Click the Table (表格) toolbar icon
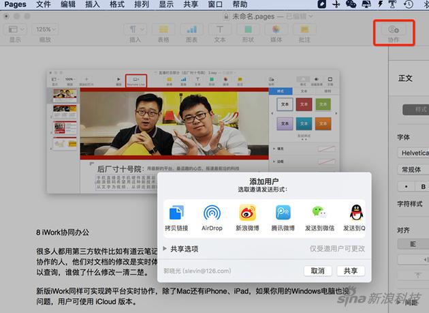This screenshot has height=313, width=429. [163, 29]
